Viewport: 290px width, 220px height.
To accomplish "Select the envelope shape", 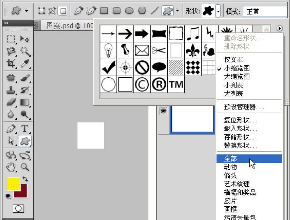I will pyautogui.click(x=142, y=51).
